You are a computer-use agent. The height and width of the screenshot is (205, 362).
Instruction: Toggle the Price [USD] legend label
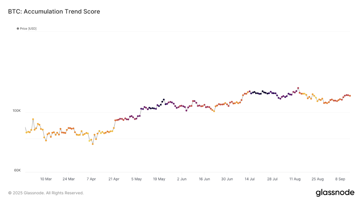point(28,29)
